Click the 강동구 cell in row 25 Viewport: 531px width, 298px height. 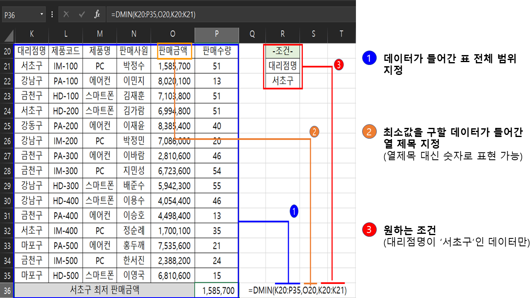point(32,126)
